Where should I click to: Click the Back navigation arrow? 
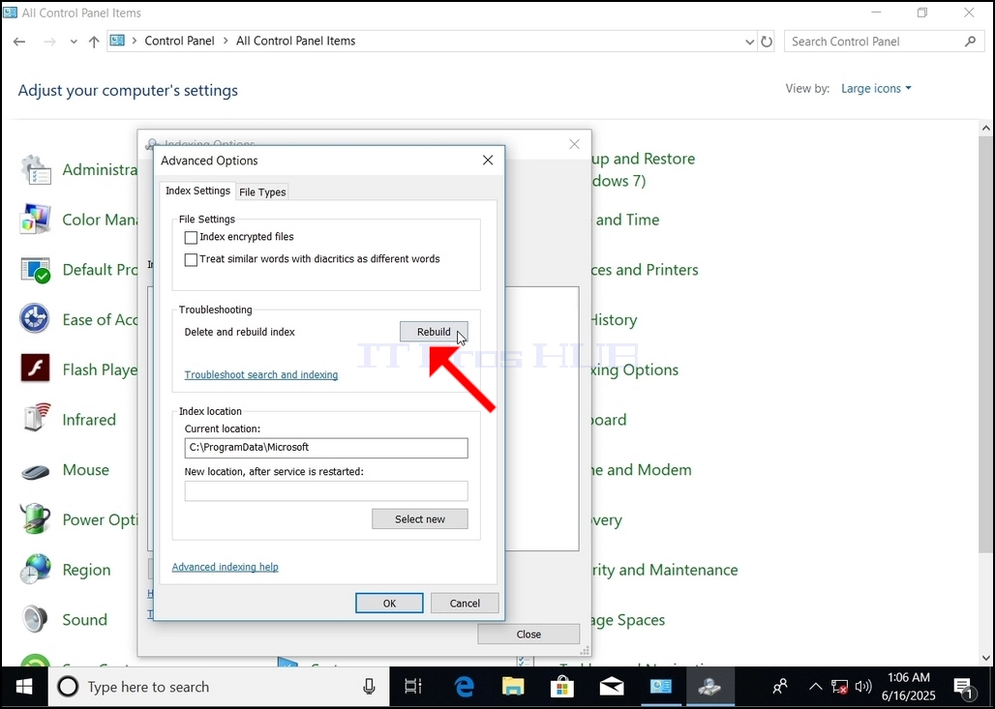click(x=19, y=42)
